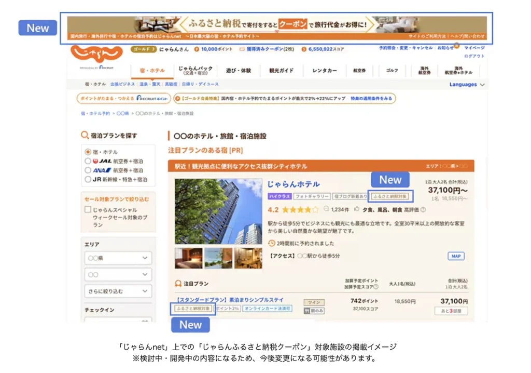Switch to the 宿・ホテル tab
Screen dimensions: 531x373
click(x=152, y=71)
